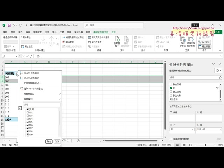
Task: Expand 值篩選 value filters submenu
Action: (42, 99)
